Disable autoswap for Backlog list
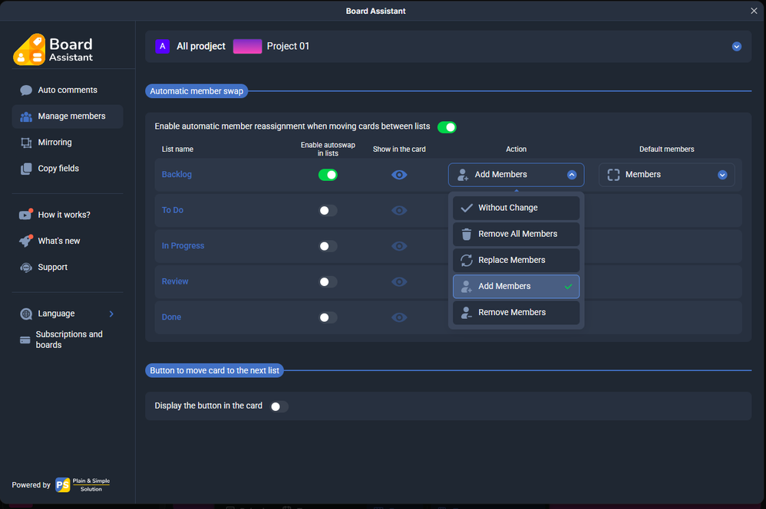This screenshot has width=766, height=509. click(328, 175)
